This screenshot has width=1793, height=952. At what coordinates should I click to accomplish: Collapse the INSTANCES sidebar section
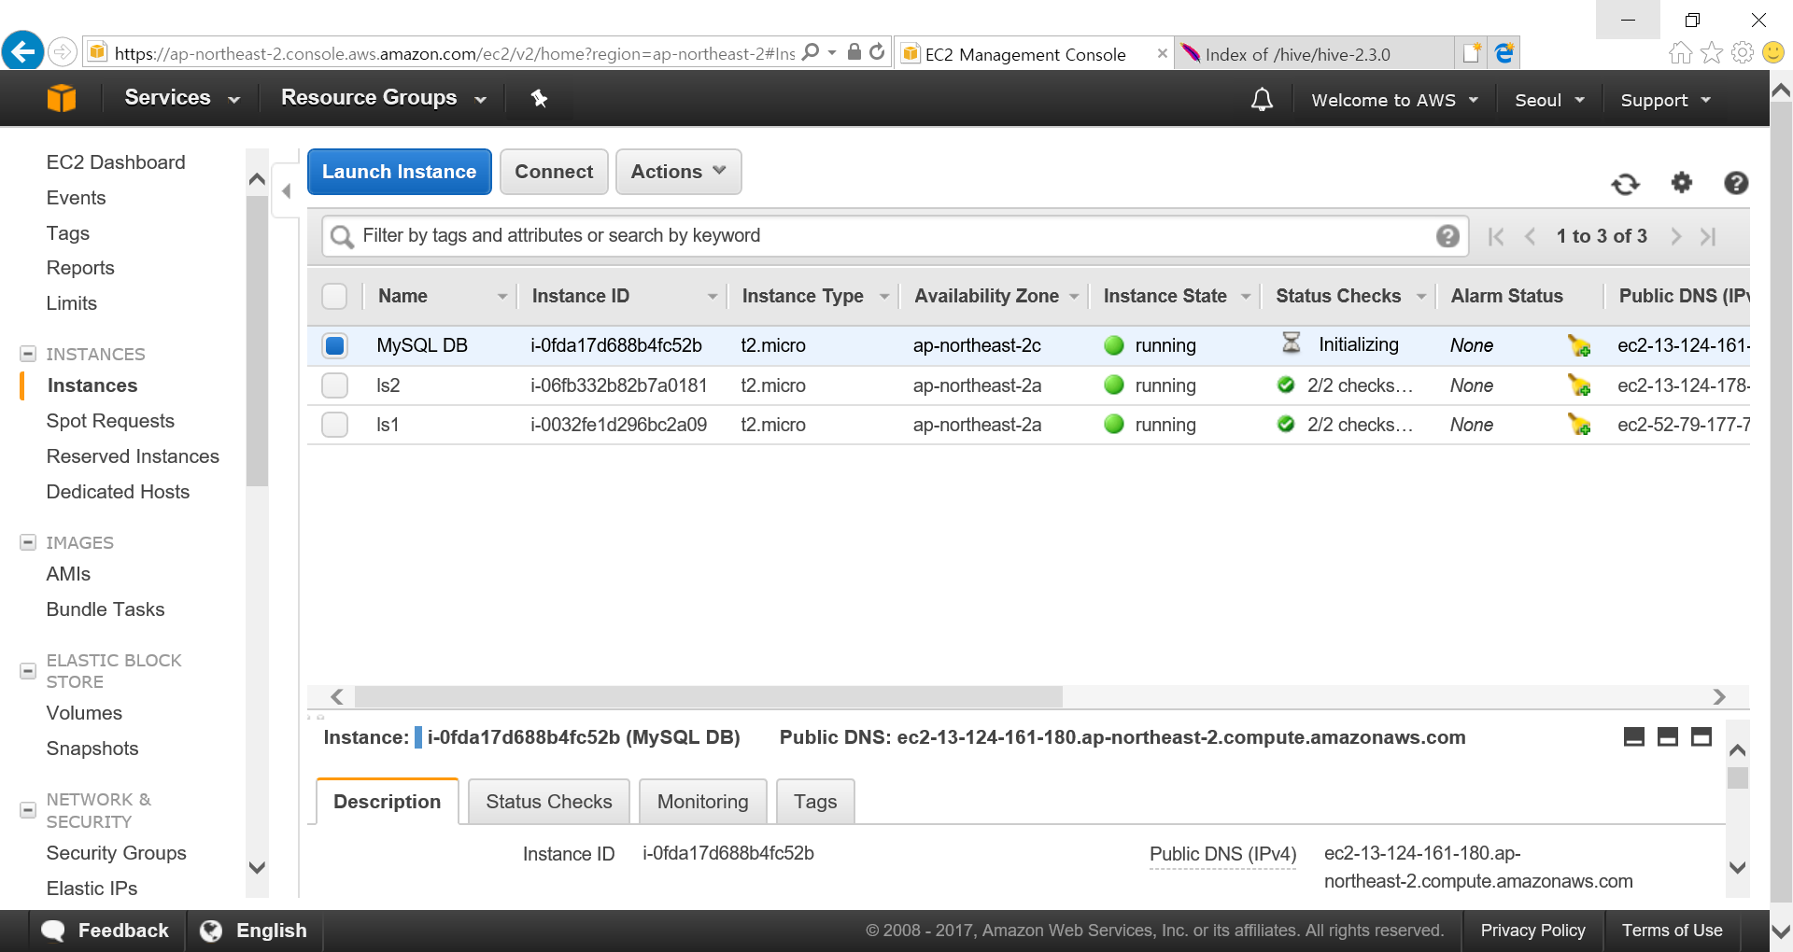coord(28,354)
